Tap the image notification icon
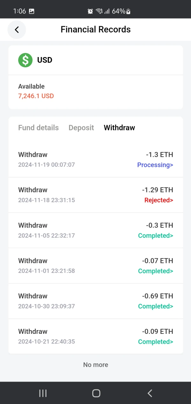This screenshot has width=191, height=404. pyautogui.click(x=32, y=11)
